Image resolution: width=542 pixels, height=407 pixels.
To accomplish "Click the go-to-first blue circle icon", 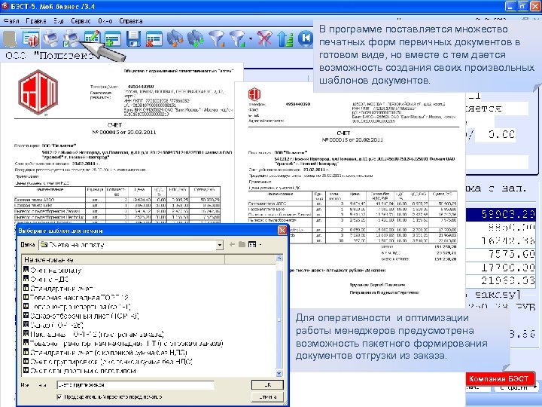I will (x=305, y=38).
